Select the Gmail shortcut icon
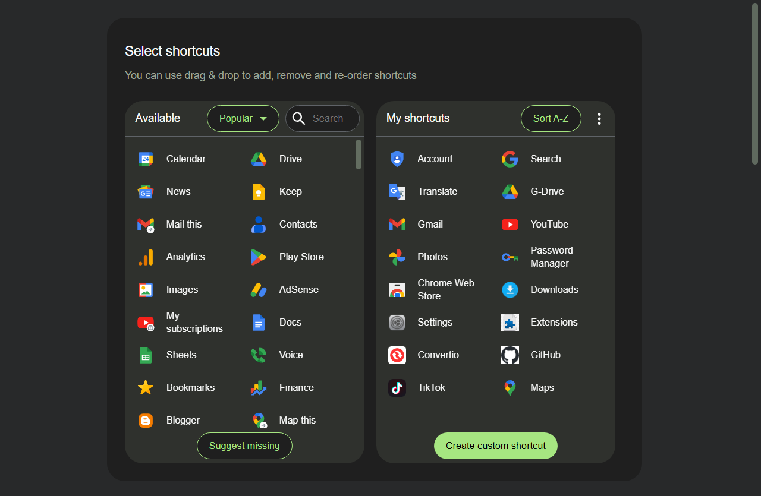This screenshot has width=761, height=496. click(x=397, y=224)
